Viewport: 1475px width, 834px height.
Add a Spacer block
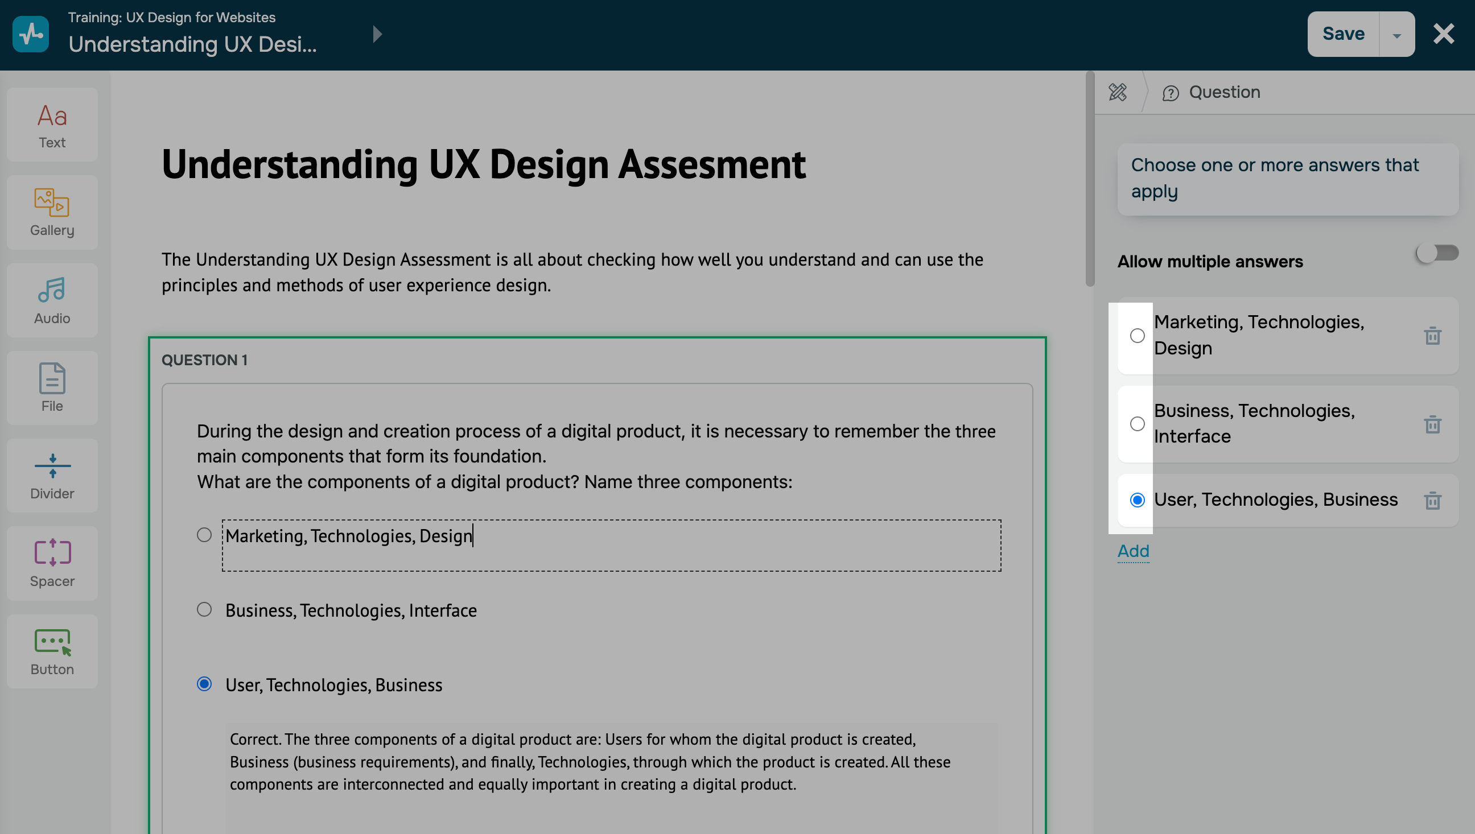[52, 563]
